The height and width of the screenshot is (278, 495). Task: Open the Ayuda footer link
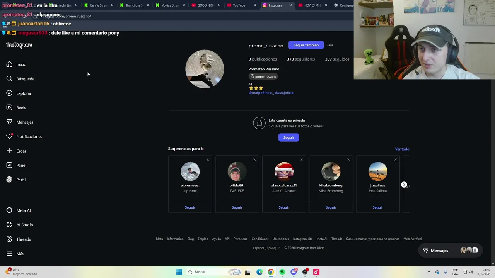click(217, 239)
